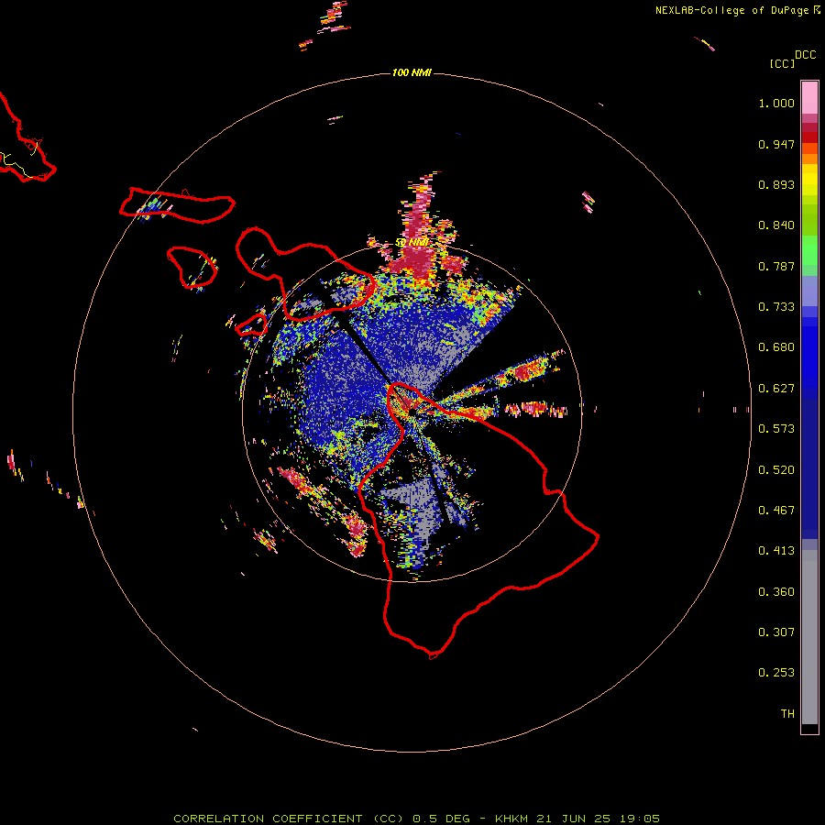Click CORRELATION COEFFICIENT in the bottom caption
The image size is (825, 825).
pos(268,819)
